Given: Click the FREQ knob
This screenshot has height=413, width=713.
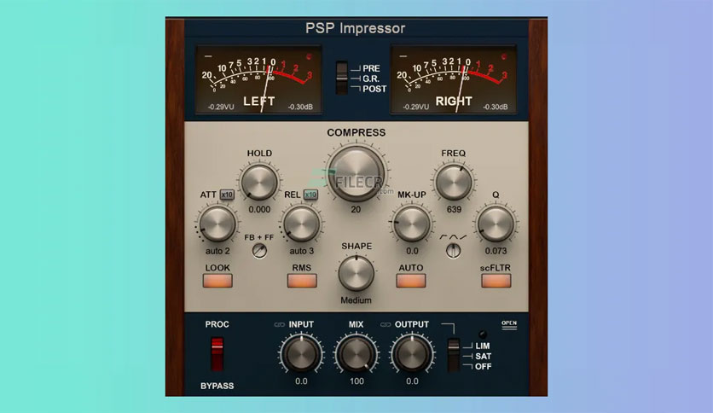Looking at the screenshot, I should pos(454,183).
